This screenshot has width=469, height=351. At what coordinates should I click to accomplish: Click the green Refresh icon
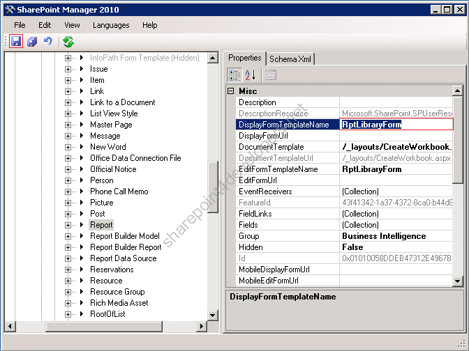pos(68,42)
